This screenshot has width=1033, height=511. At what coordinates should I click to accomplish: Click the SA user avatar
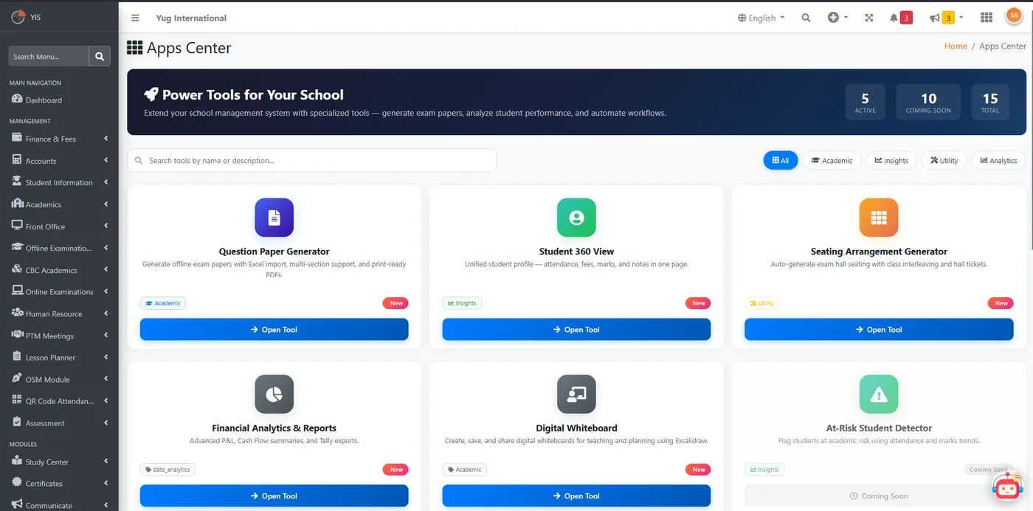(x=1015, y=16)
